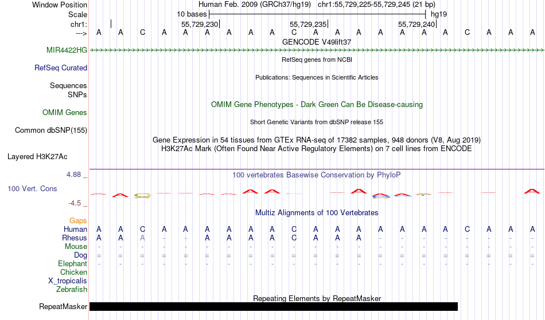
Task: Click the Publications Sequences in Scientific Articles title
Action: tap(317, 77)
